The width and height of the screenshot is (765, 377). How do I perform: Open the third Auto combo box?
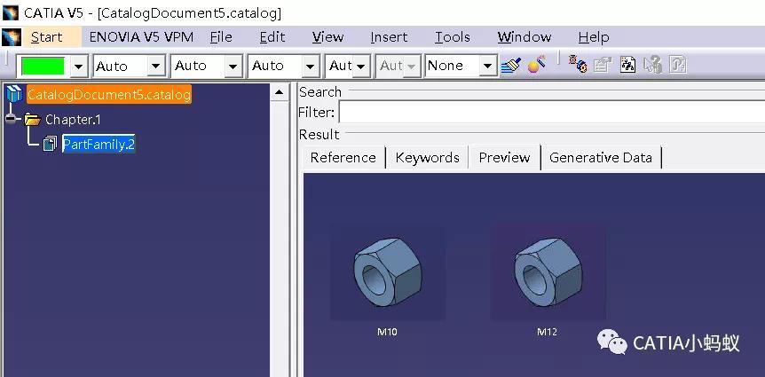tap(284, 66)
